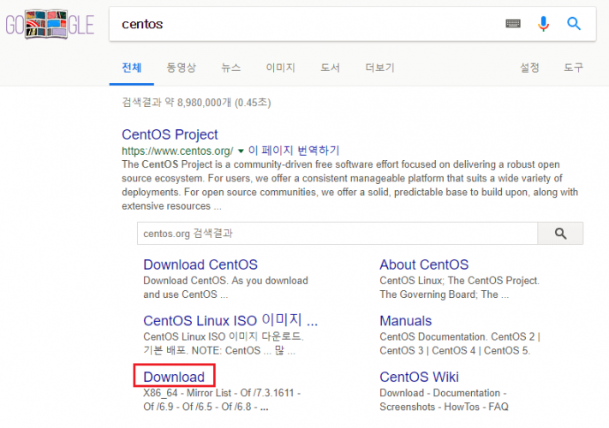Click the Google doodle logo
Screen dimensions: 609x428
coord(50,25)
